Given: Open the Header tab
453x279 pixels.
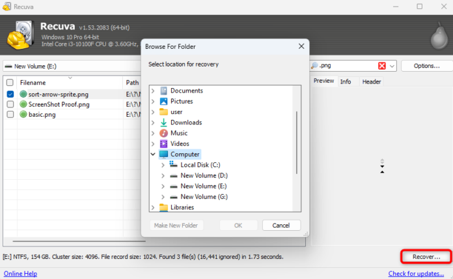Looking at the screenshot, I should coord(371,81).
